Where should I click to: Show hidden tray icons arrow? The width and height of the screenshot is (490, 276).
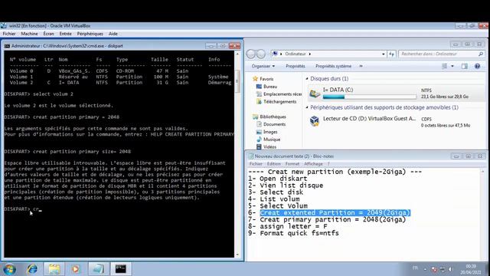[425, 269]
